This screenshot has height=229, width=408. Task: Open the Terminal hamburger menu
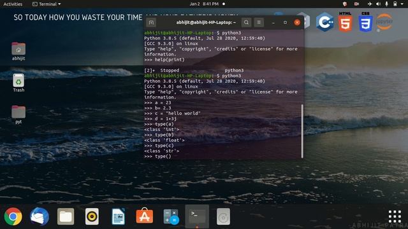point(259,23)
